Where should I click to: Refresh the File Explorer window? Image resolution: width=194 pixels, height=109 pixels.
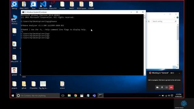(x=149, y=21)
